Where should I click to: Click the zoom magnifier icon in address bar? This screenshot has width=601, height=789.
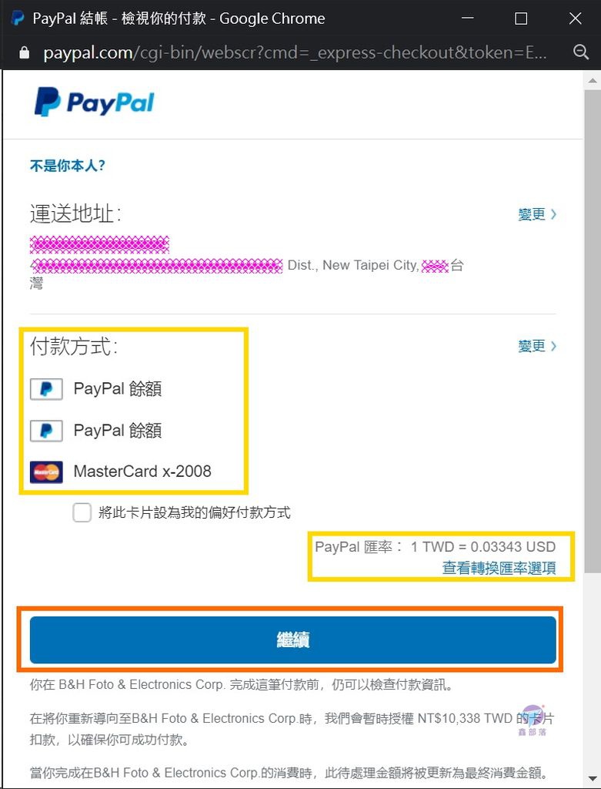tap(581, 52)
